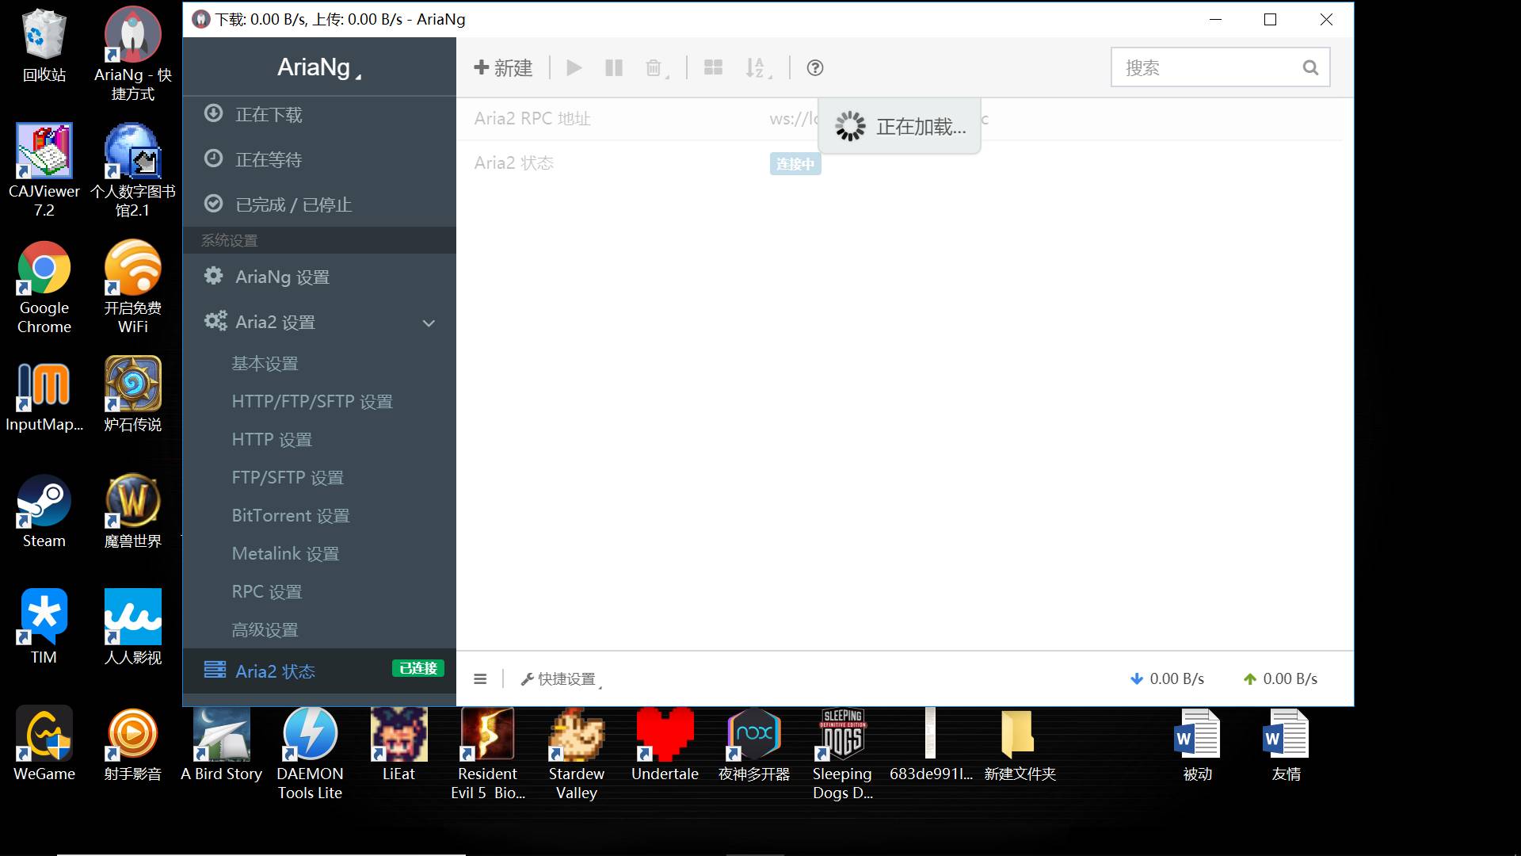
Task: Click the select all grid icon
Action: point(713,68)
